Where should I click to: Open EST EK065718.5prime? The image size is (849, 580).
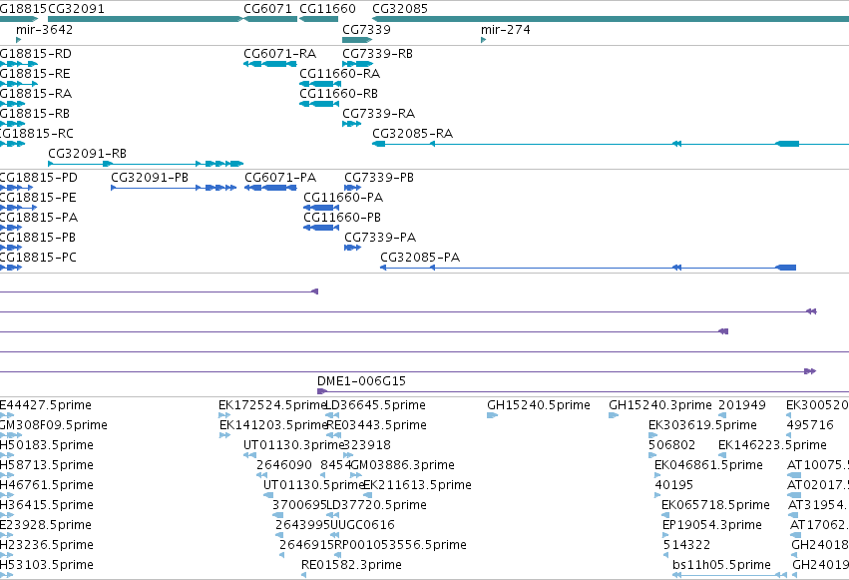coord(715,505)
